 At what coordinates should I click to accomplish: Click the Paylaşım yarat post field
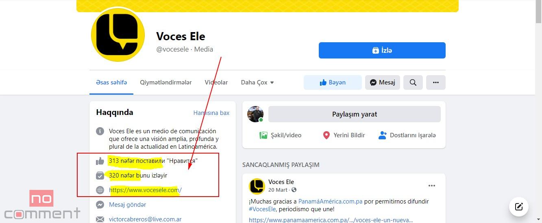tap(355, 114)
